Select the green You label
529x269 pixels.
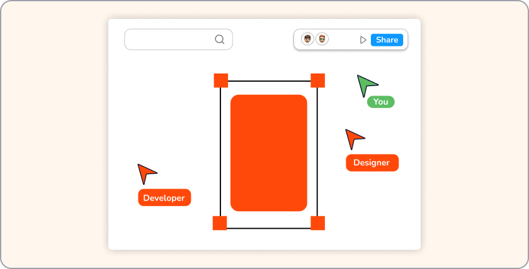click(x=380, y=102)
